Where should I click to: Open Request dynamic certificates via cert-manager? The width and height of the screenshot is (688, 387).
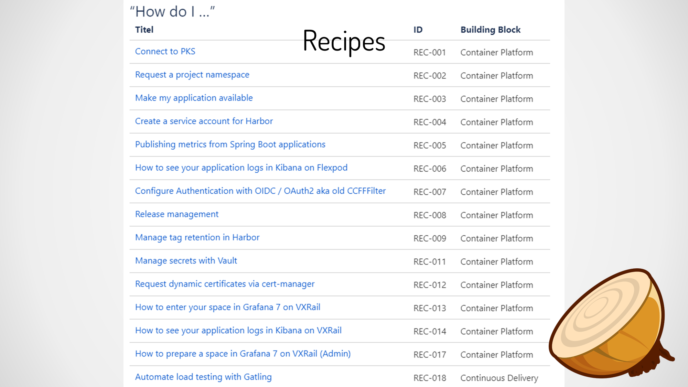[x=225, y=284]
